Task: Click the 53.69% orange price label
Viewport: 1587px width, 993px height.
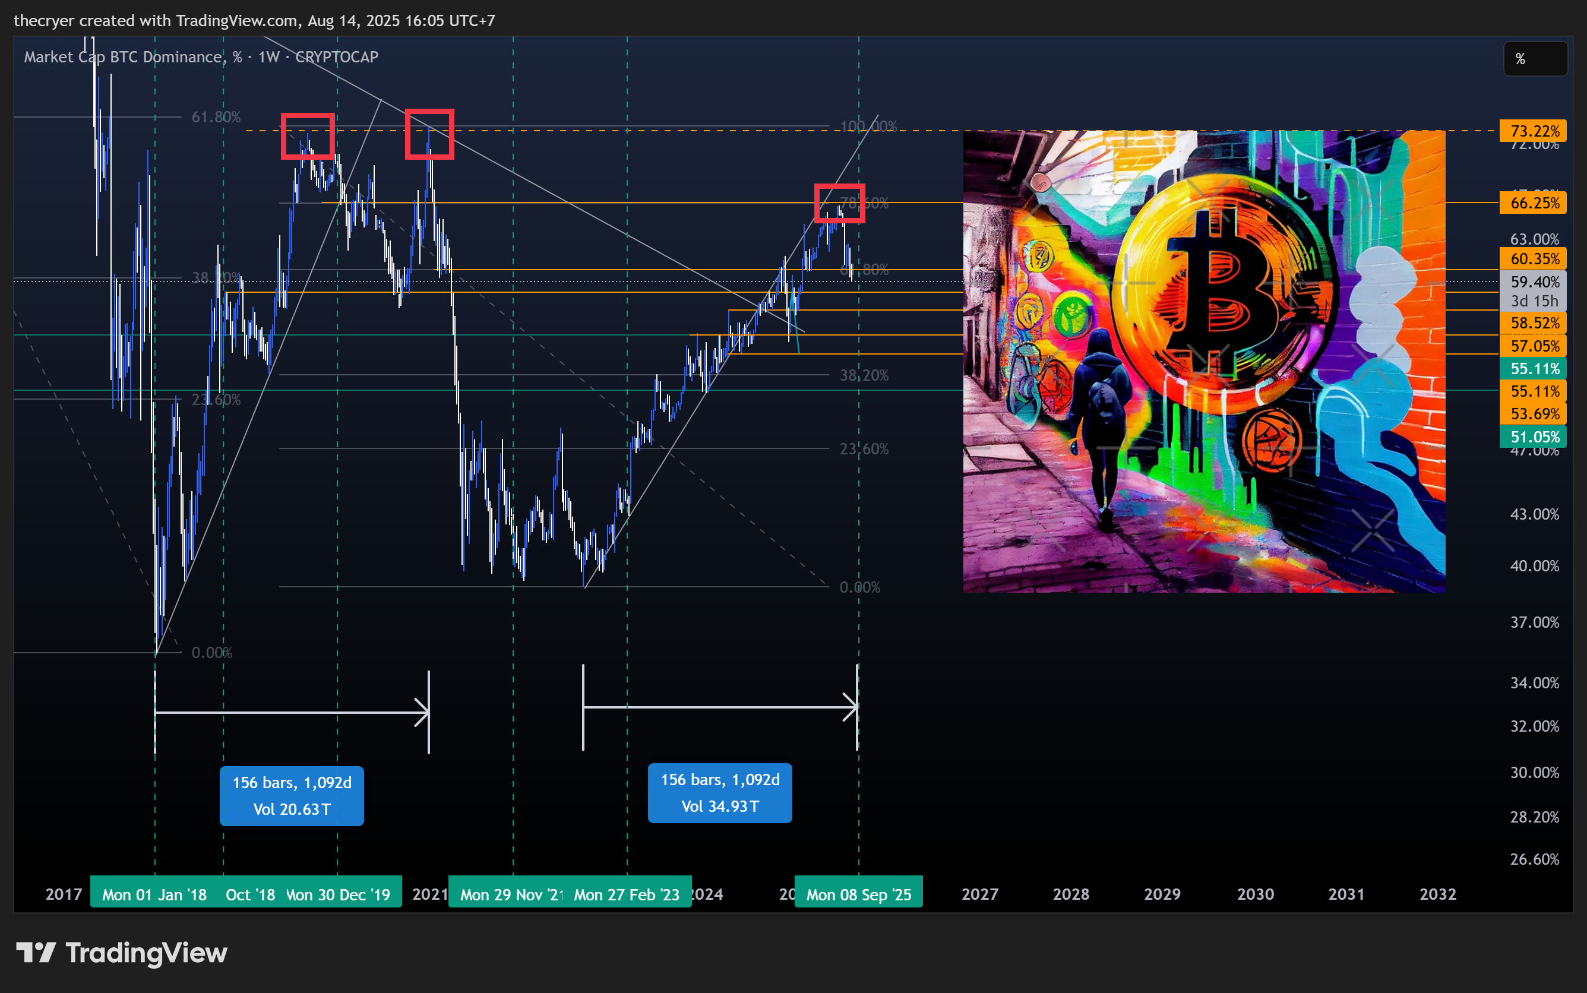Action: [x=1533, y=414]
